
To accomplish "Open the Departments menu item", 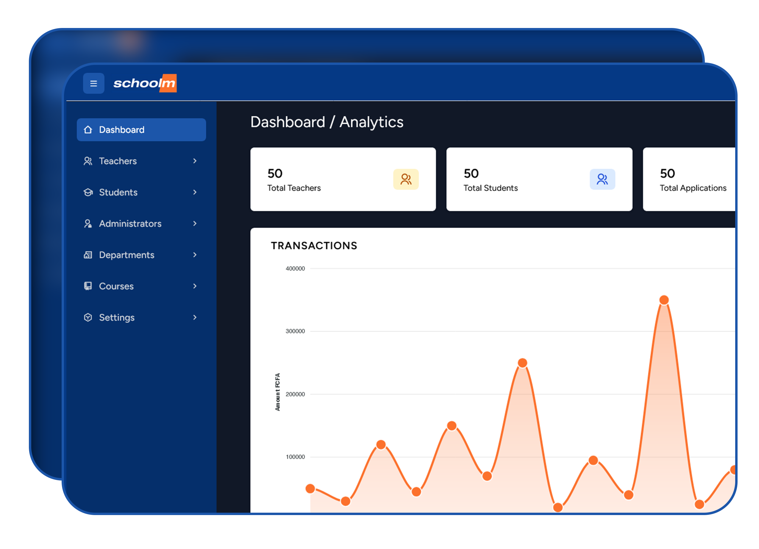I will pyautogui.click(x=127, y=255).
